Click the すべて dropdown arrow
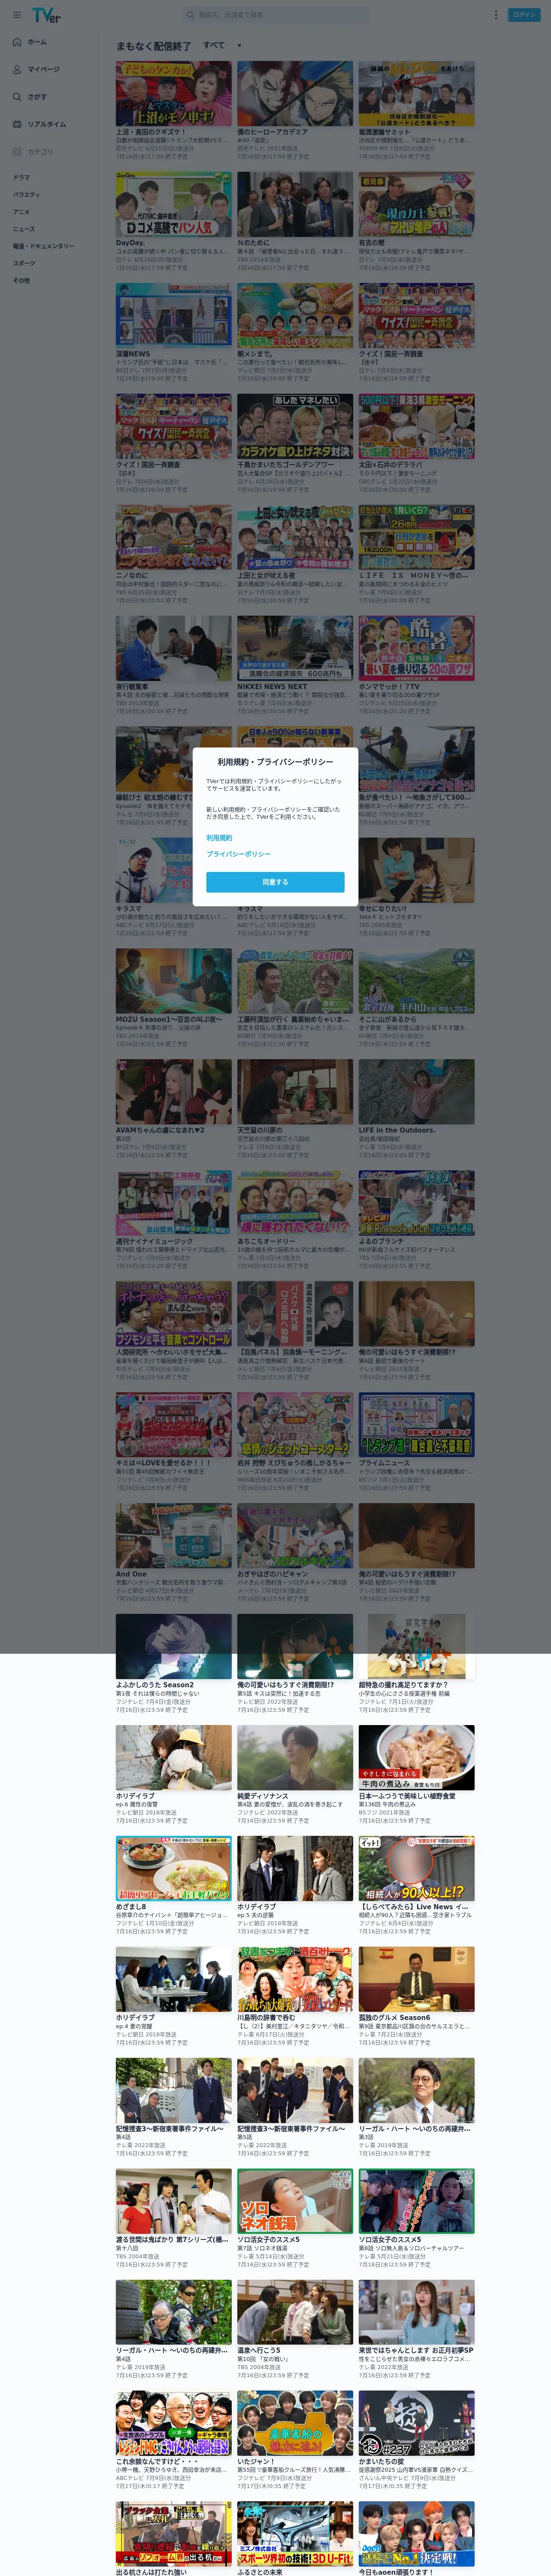The height and width of the screenshot is (2576, 551). tap(239, 46)
